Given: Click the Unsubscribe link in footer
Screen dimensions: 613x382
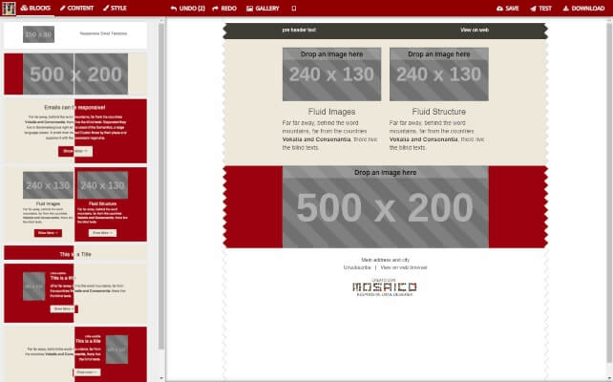Looking at the screenshot, I should coord(357,267).
